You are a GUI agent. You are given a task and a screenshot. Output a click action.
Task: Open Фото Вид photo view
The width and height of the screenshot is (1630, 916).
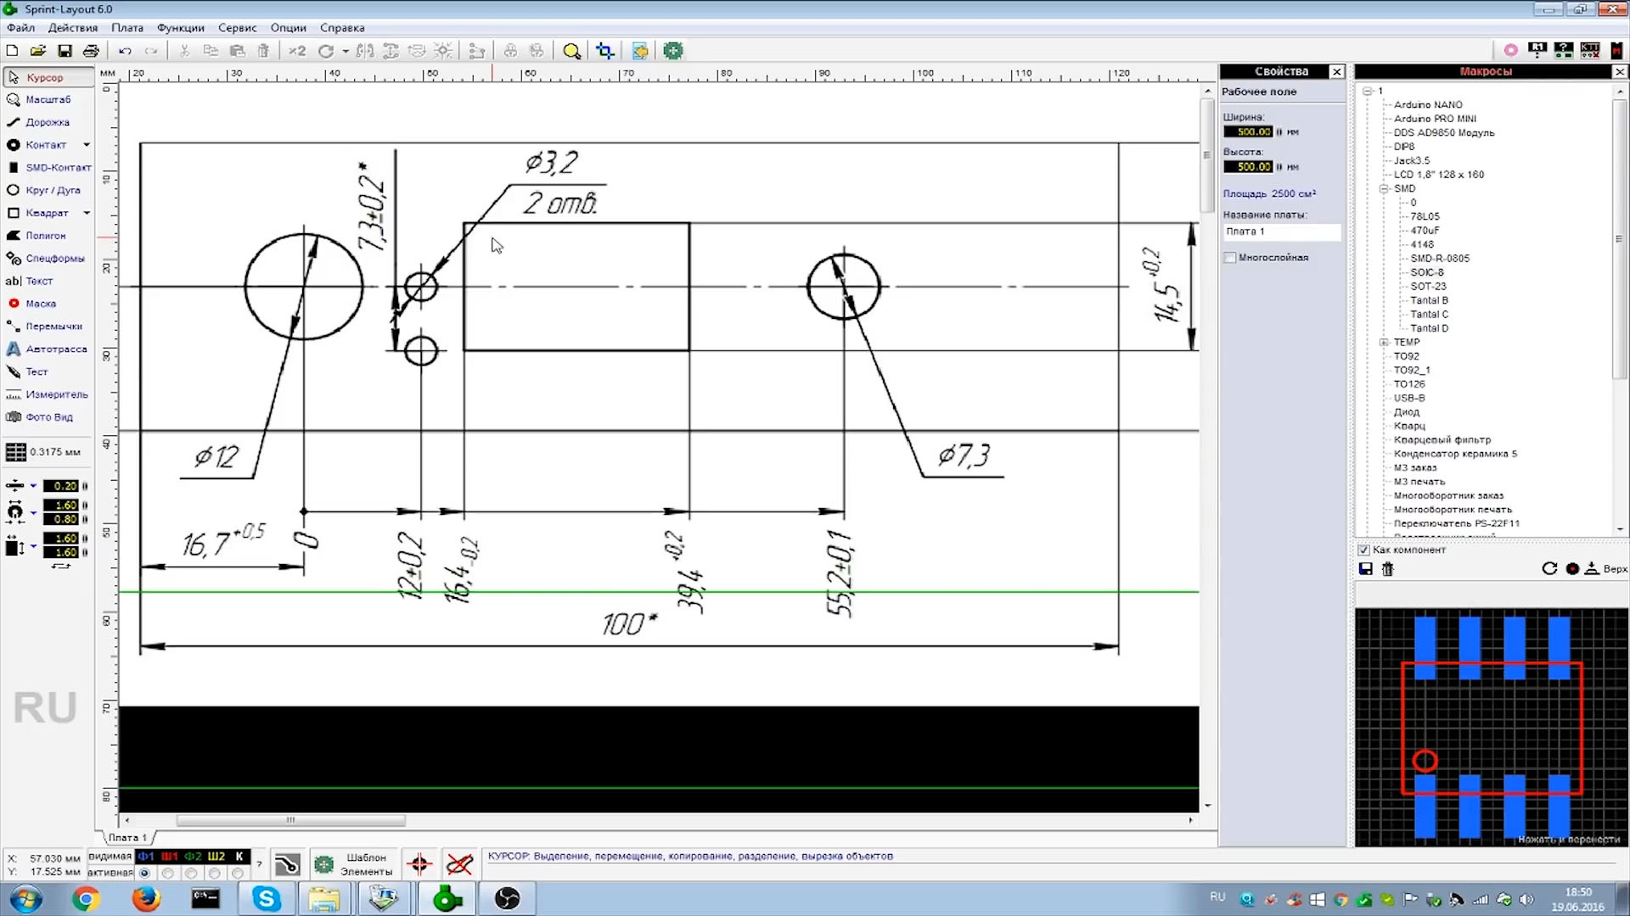(42, 417)
